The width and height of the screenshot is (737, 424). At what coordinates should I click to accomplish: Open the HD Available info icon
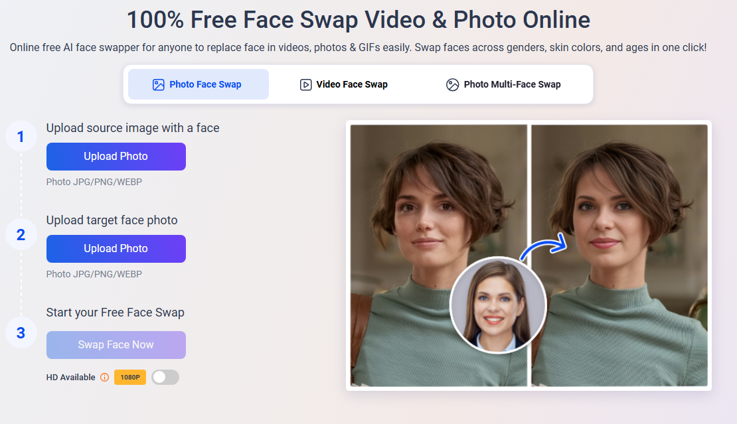pos(105,377)
